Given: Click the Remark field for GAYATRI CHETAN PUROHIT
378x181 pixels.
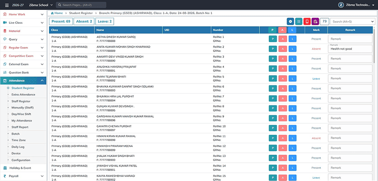Looking at the screenshot, I should click(x=350, y=128).
